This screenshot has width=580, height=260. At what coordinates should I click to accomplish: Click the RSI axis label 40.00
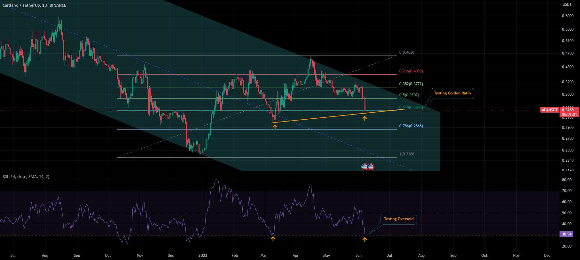point(567,224)
